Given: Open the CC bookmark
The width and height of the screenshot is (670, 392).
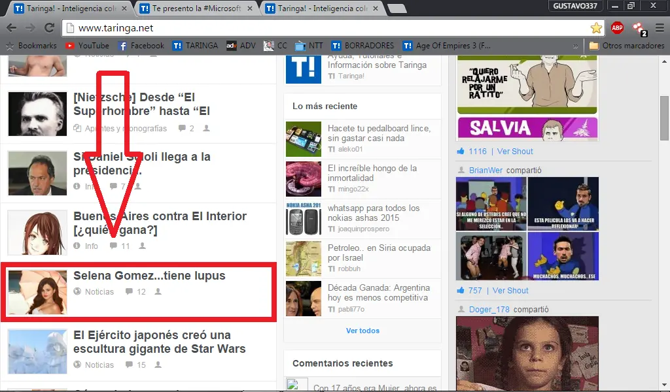Looking at the screenshot, I should (x=275, y=46).
